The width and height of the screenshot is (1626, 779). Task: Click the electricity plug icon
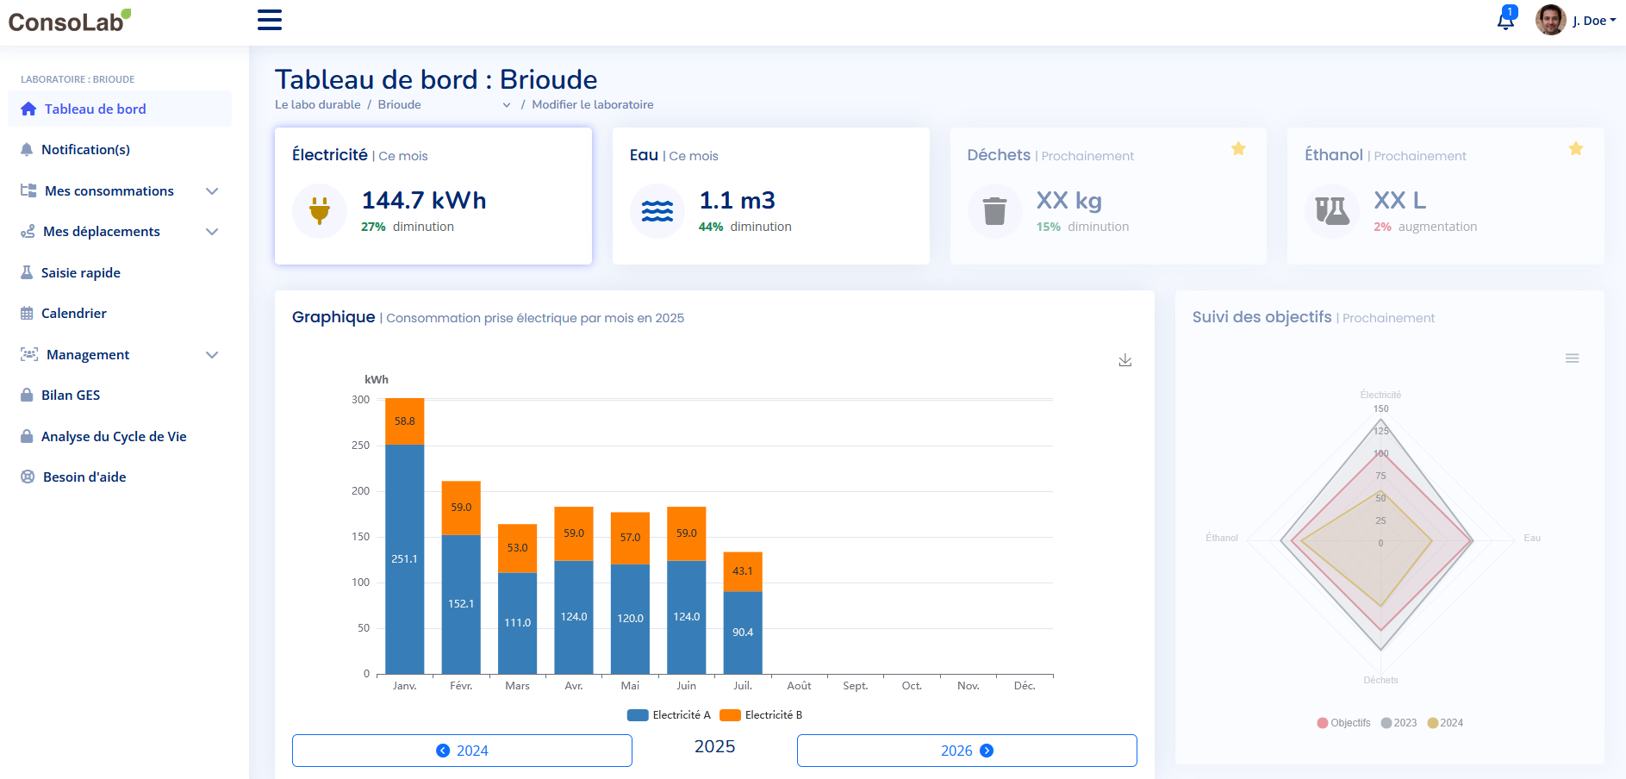pyautogui.click(x=320, y=211)
